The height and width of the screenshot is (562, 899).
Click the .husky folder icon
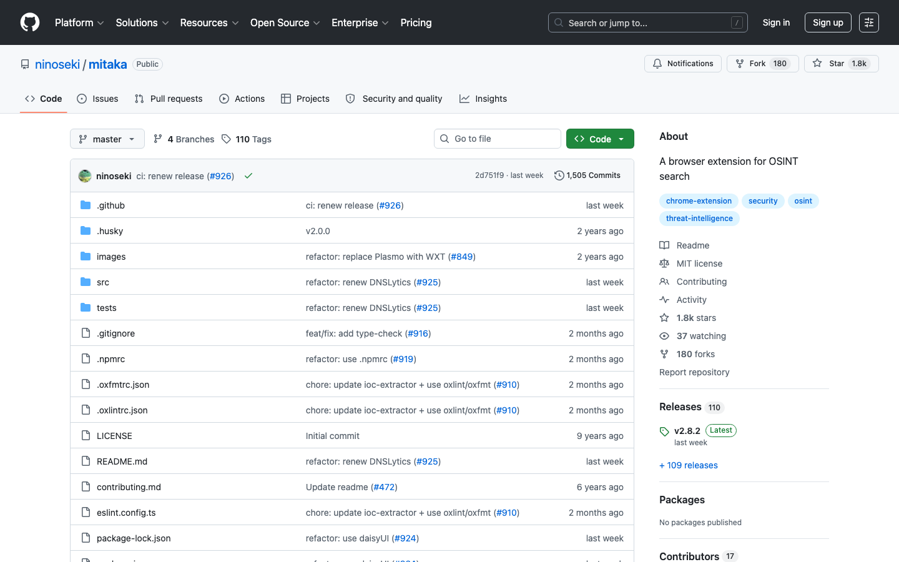pyautogui.click(x=86, y=231)
